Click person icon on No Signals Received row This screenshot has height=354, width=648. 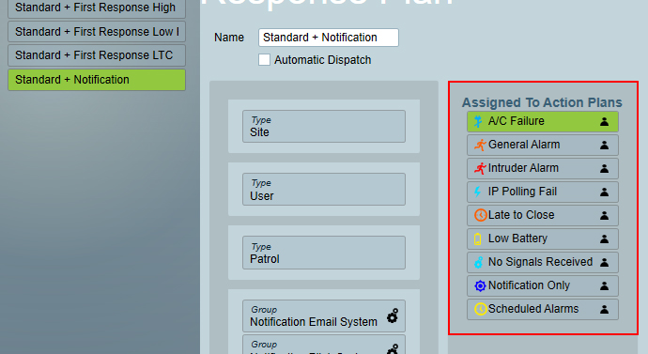(x=604, y=262)
